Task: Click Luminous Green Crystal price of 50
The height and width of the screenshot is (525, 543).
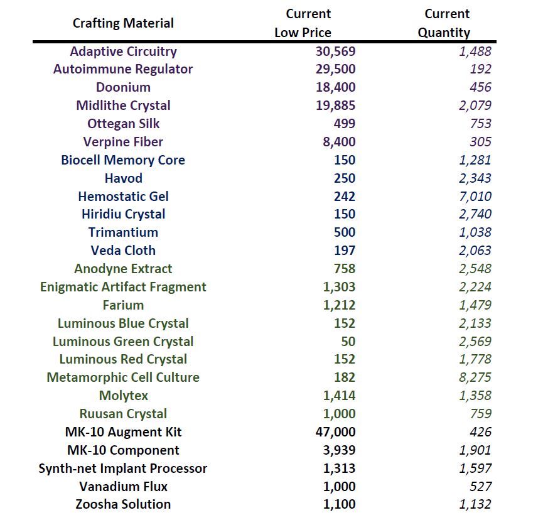Action: [x=348, y=342]
